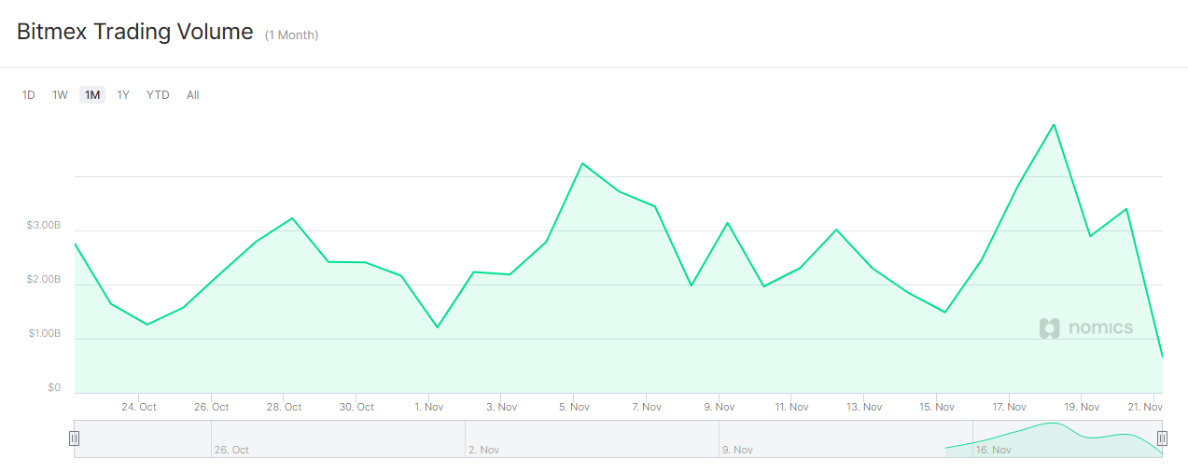
Task: Click the $0 axis label
Action: coord(54,387)
